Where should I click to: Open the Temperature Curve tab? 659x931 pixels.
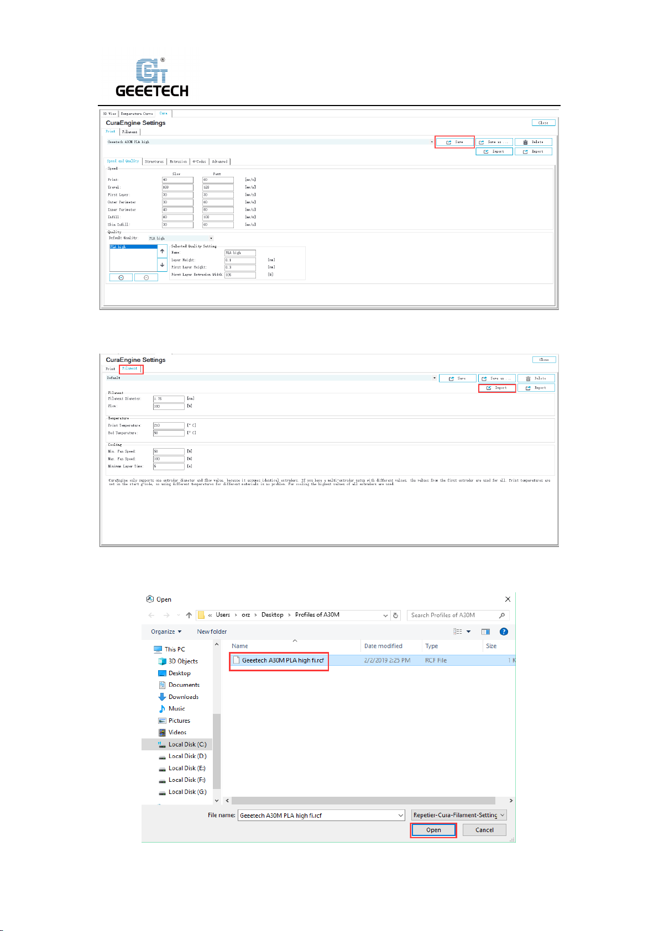[x=137, y=114]
